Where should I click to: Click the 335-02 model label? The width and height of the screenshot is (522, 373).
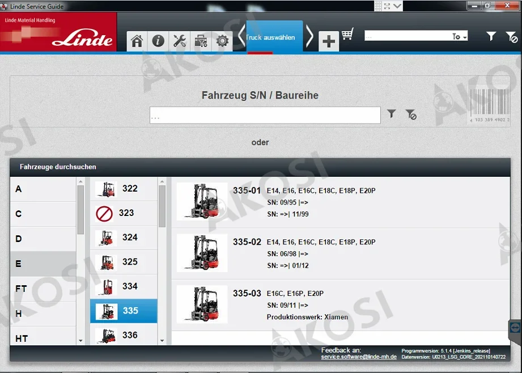click(247, 242)
